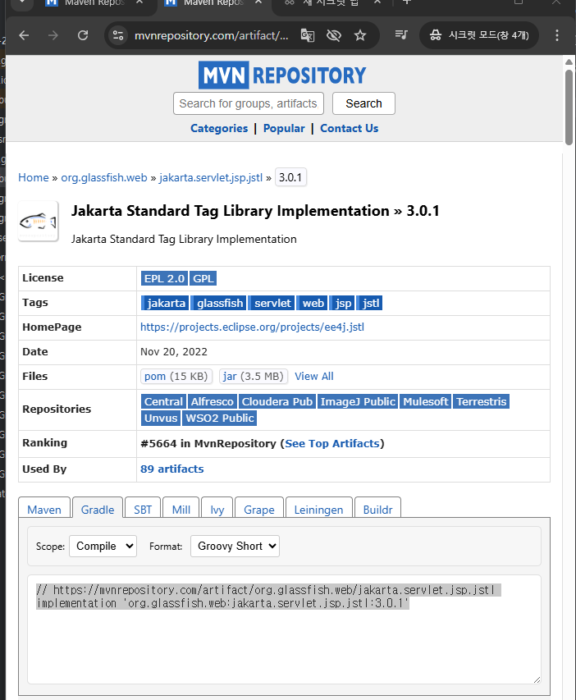
Task: Click the ImageJ Public repository tag
Action: (358, 401)
